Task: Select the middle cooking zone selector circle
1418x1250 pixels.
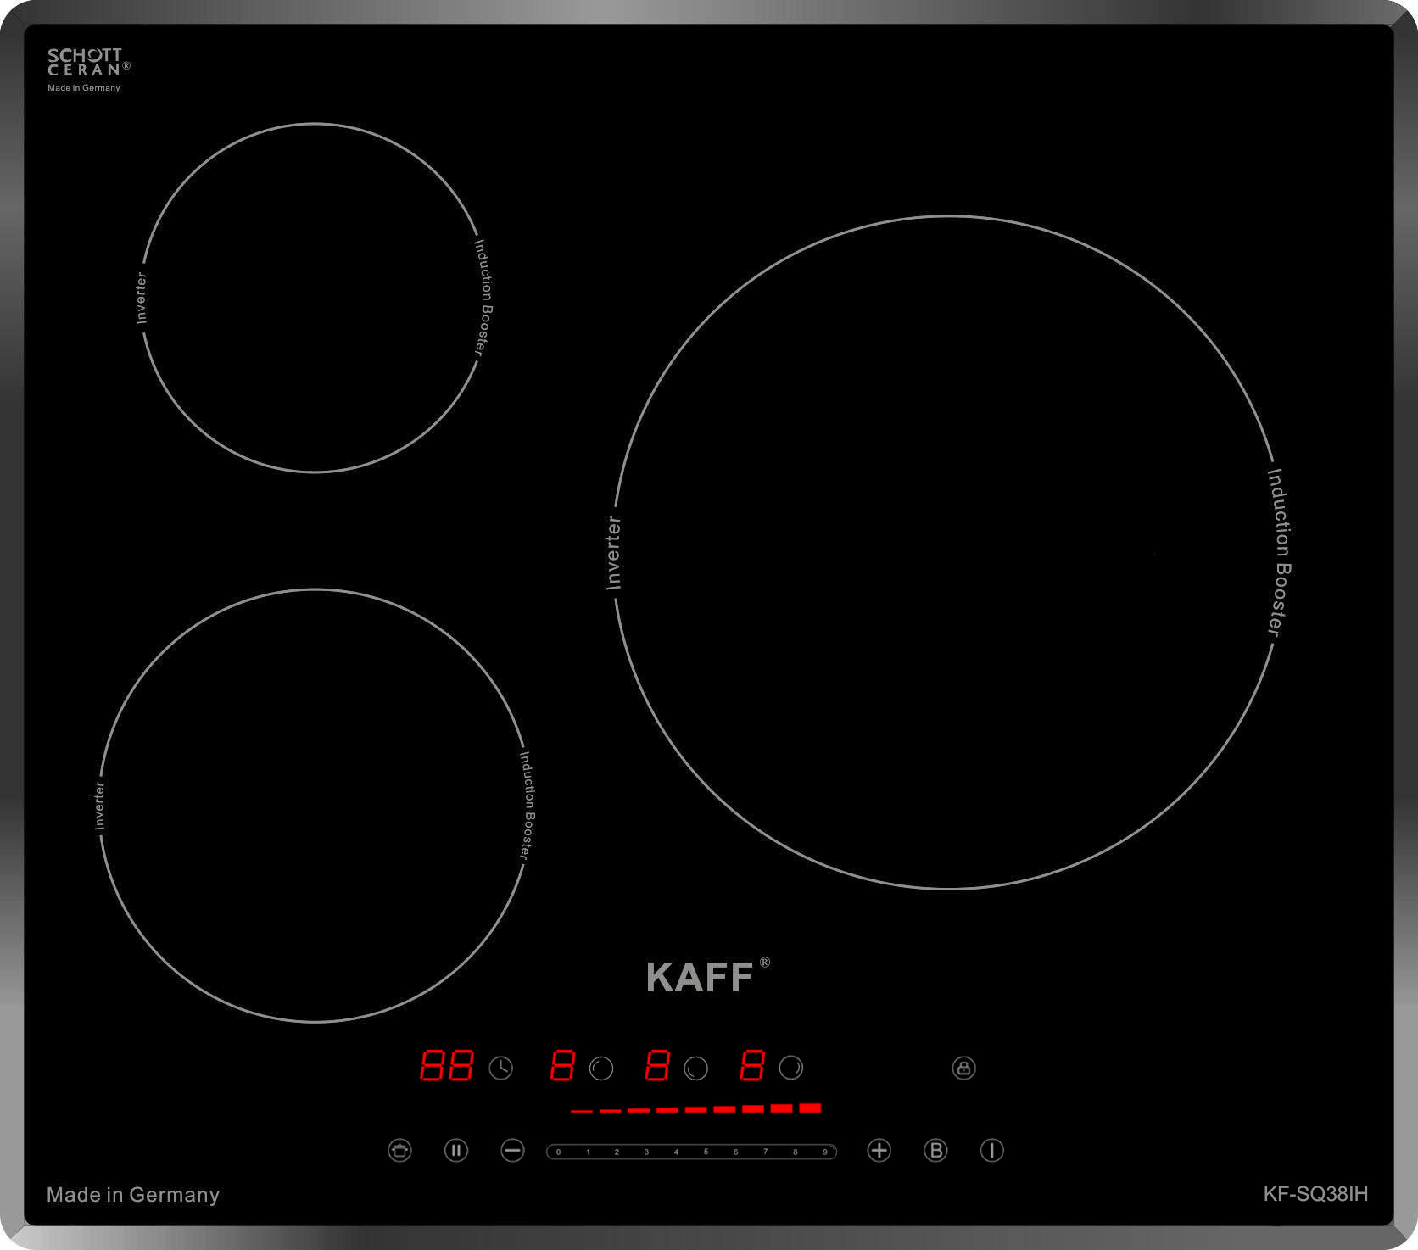Action: click(x=696, y=1068)
